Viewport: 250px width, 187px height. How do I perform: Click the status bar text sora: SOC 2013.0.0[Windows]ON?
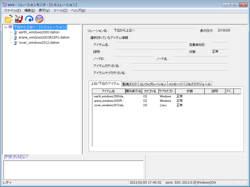pyautogui.click(x=191, y=183)
